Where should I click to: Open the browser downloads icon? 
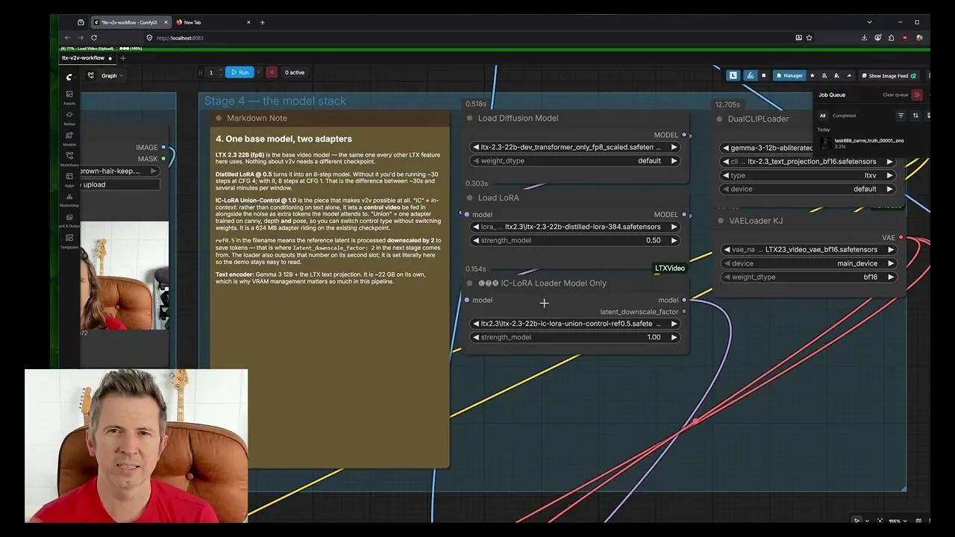pyautogui.click(x=864, y=37)
